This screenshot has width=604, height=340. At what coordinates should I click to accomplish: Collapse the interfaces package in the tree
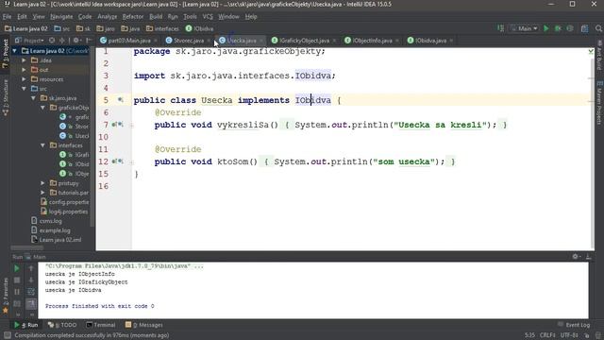pos(42,145)
